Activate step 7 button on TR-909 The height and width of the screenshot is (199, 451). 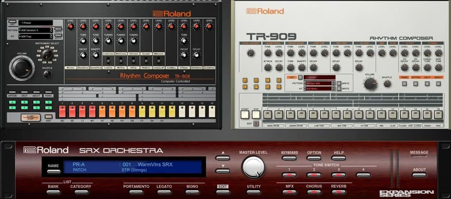336,115
